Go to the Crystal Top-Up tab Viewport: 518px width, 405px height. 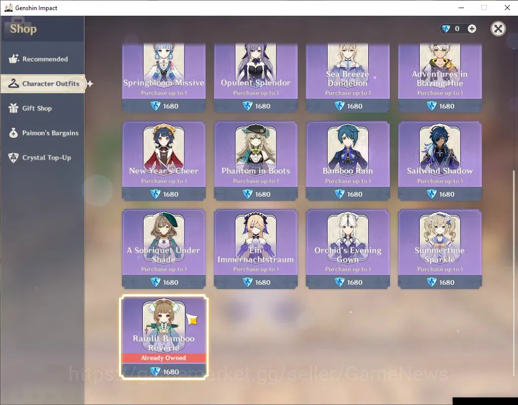coord(43,157)
